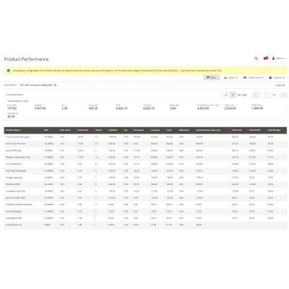Open the Columns gear dropdown
This screenshot has width=289, height=289.
[277, 78]
